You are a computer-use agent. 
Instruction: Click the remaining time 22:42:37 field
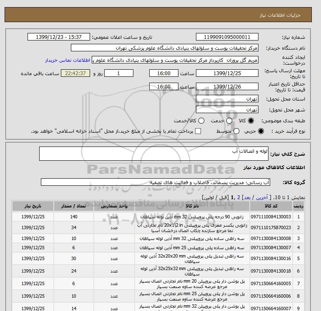[75, 73]
